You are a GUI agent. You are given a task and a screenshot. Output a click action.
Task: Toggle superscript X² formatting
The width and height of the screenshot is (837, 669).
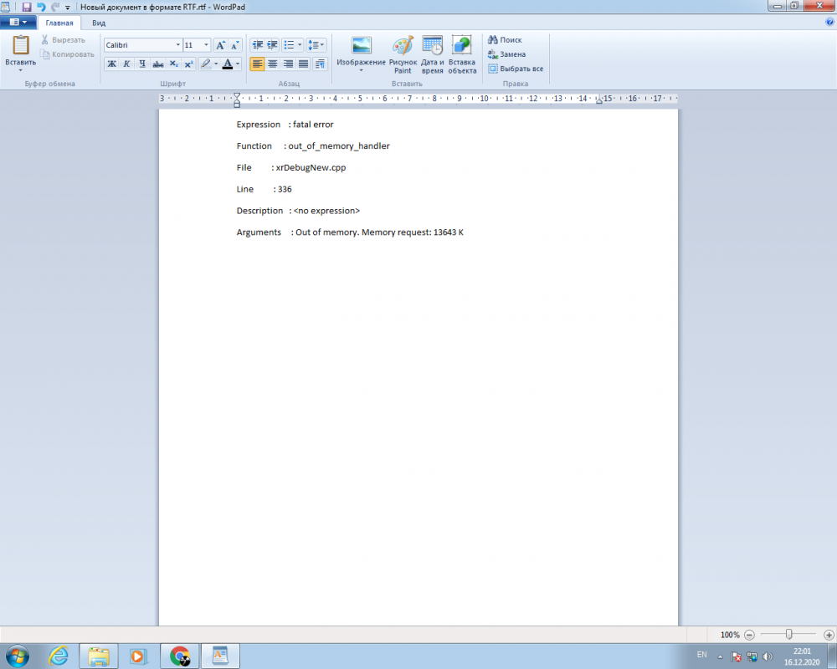tap(188, 64)
